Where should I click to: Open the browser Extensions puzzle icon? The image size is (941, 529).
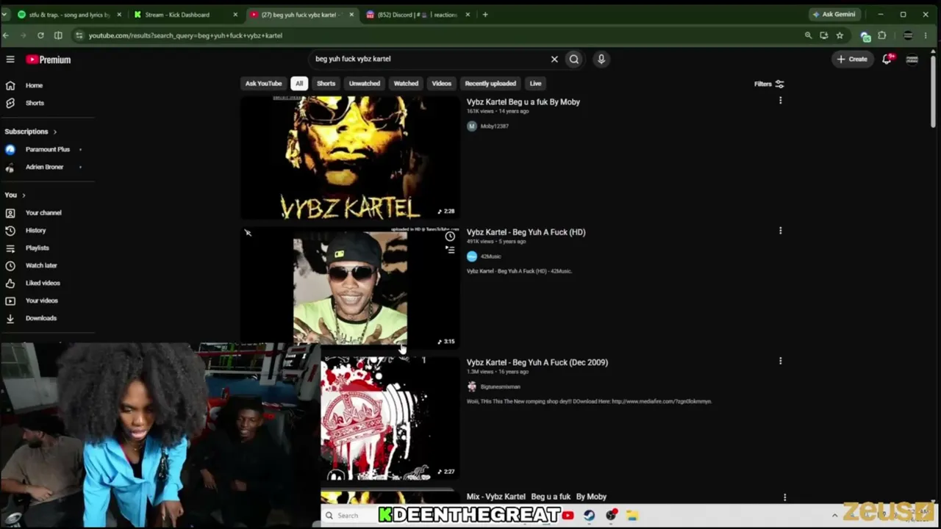pyautogui.click(x=882, y=35)
